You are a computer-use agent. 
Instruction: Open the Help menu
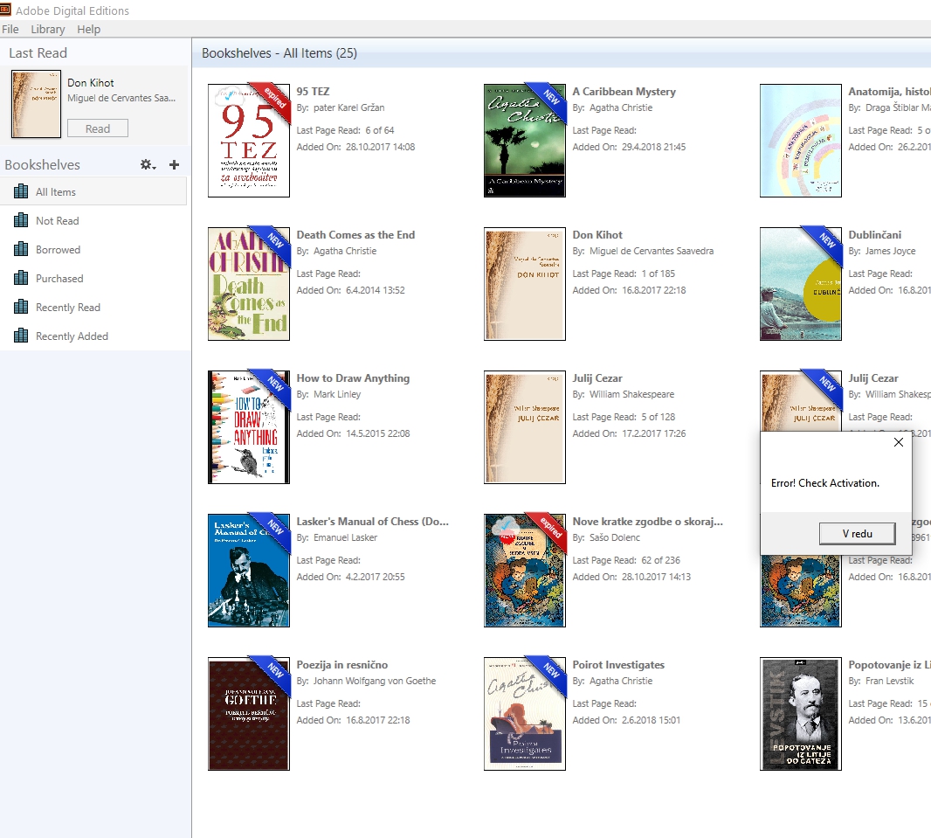point(88,29)
